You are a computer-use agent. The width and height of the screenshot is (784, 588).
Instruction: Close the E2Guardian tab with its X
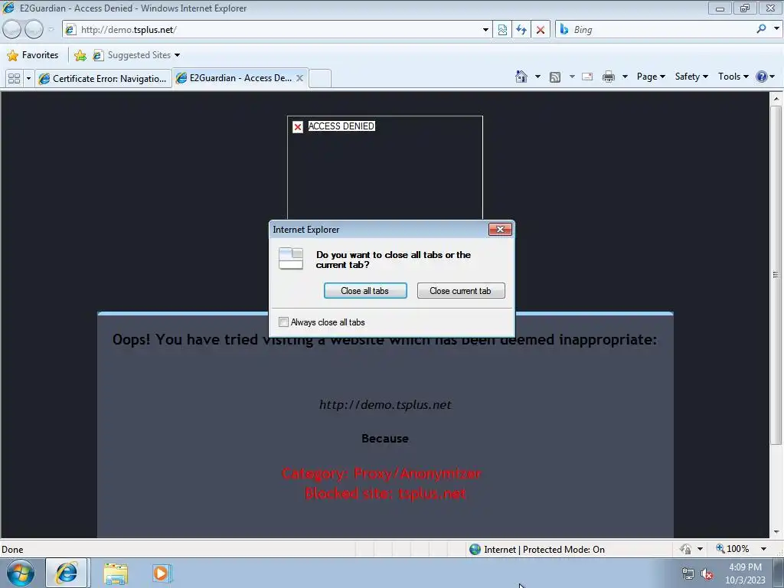[299, 78]
